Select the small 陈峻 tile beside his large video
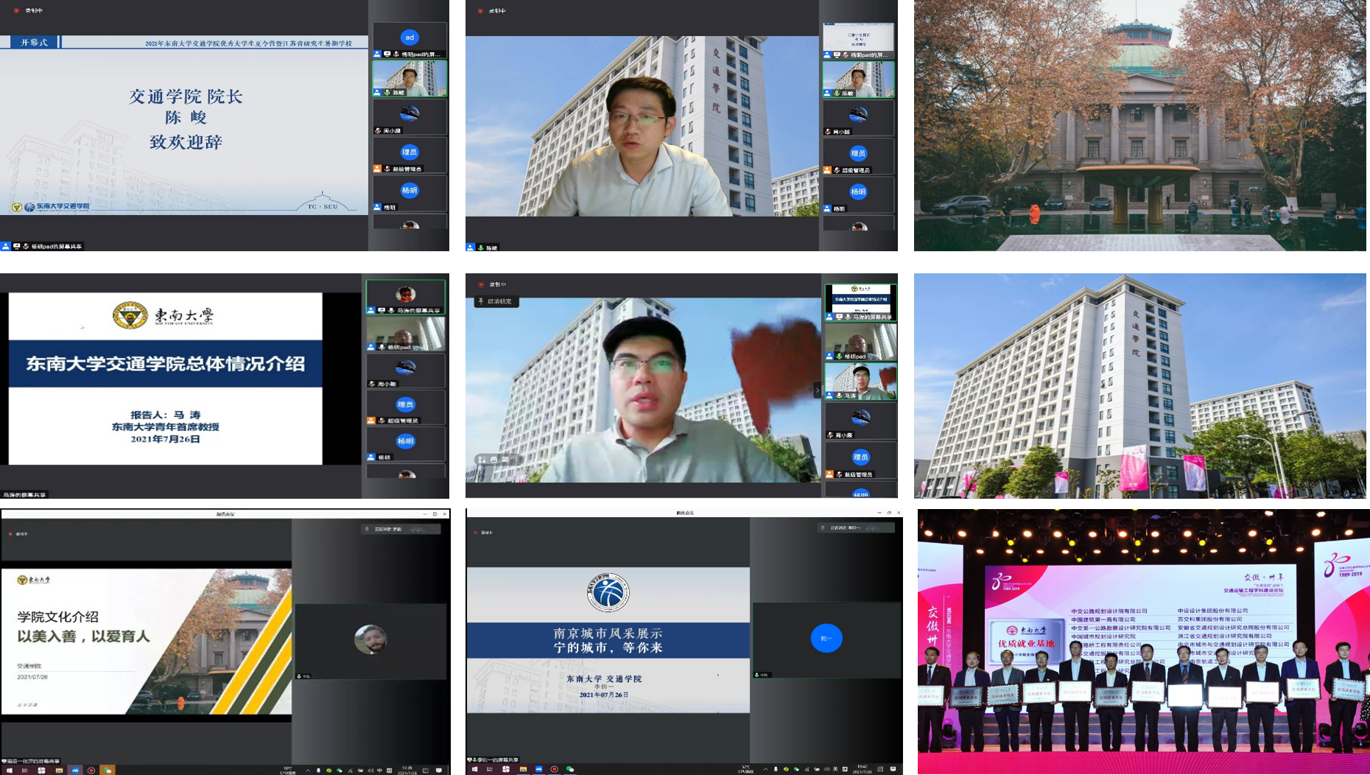The height and width of the screenshot is (775, 1370). [x=859, y=80]
